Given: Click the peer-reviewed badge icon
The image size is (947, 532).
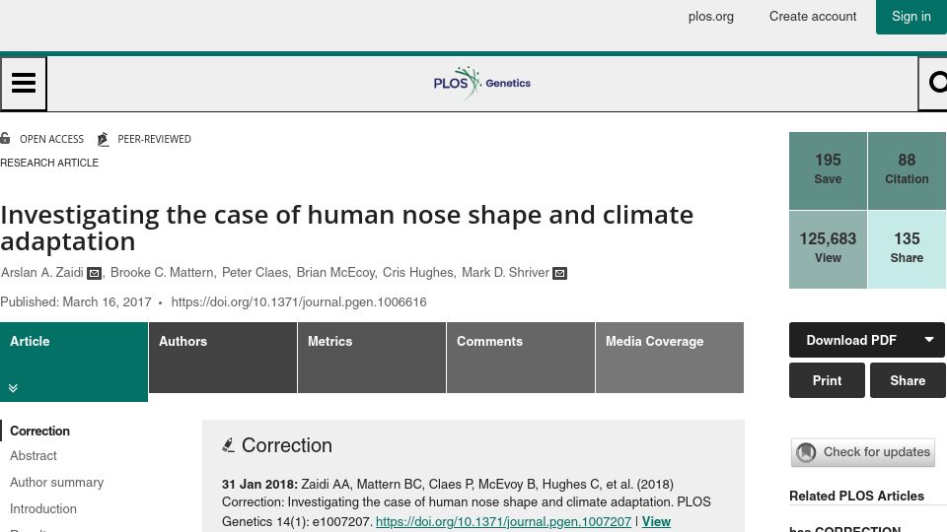Looking at the screenshot, I should (104, 139).
